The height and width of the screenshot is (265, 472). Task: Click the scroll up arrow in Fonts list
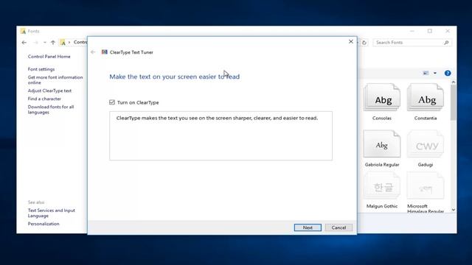point(454,82)
